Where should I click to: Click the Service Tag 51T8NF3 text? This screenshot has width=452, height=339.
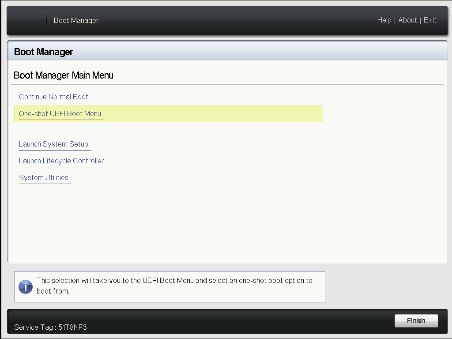[50, 327]
